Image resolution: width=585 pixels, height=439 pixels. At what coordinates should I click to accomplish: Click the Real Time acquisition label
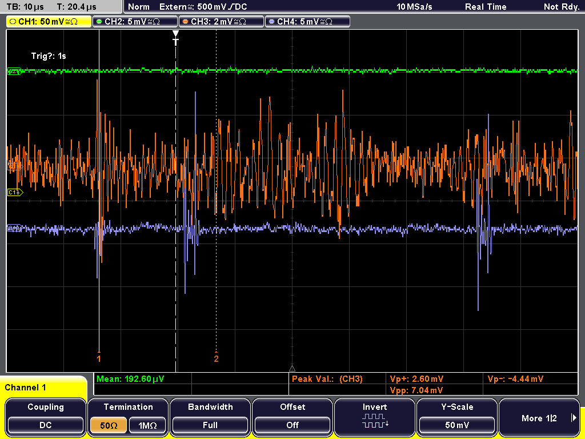click(x=486, y=7)
